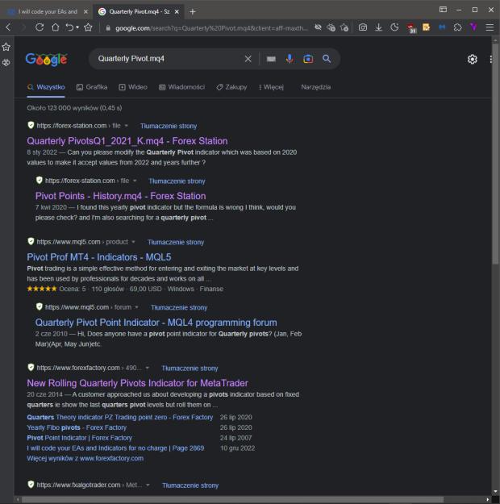Viewport: 500px width, 504px height.
Task: Click the horizontal scrollbar at the bottom
Action: point(232,499)
